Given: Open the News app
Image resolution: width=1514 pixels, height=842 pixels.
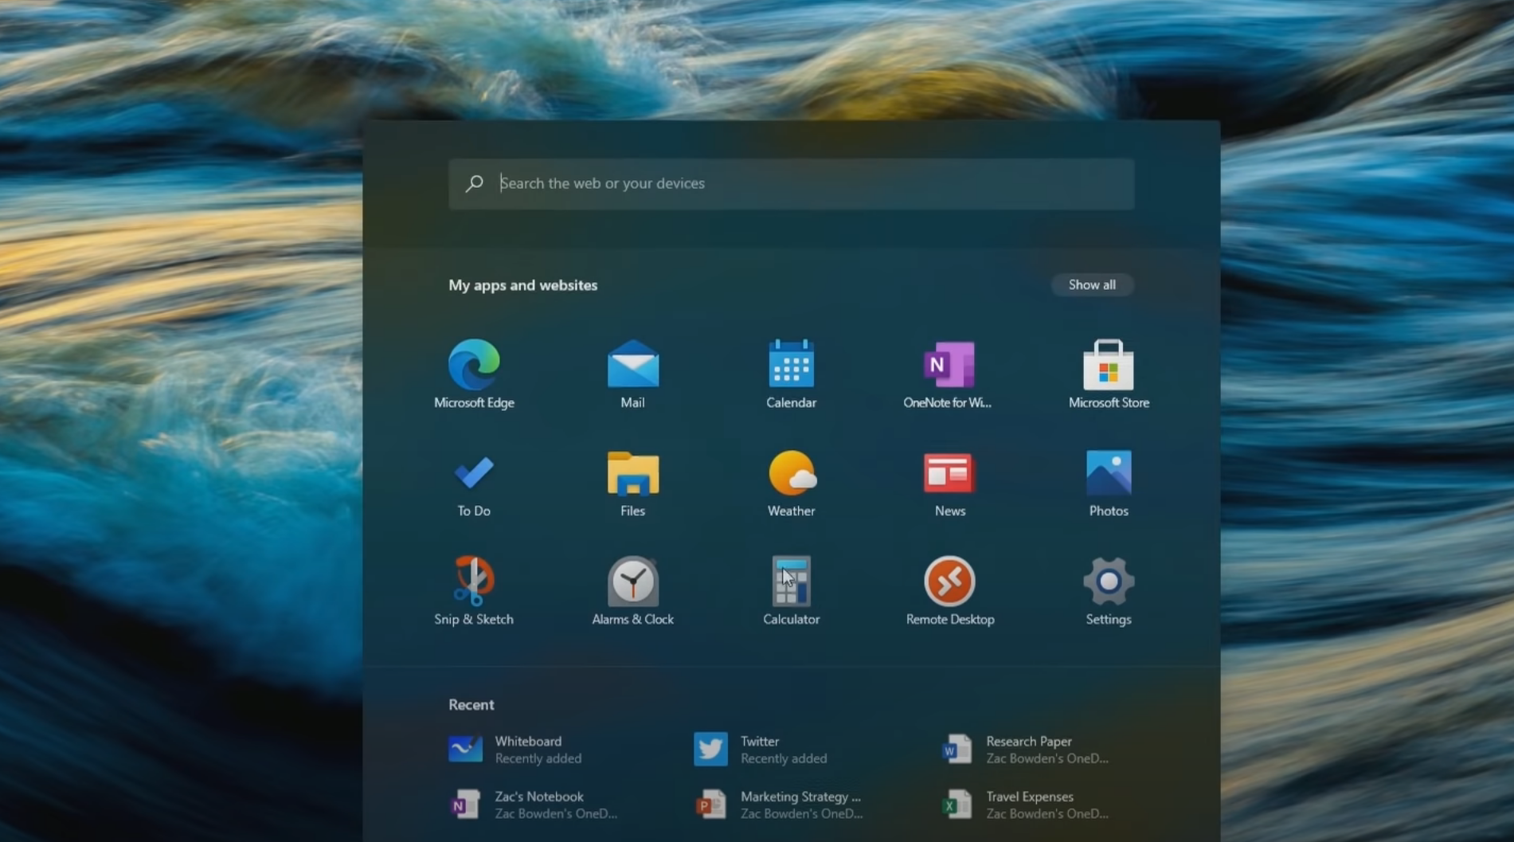Looking at the screenshot, I should click(x=949, y=482).
